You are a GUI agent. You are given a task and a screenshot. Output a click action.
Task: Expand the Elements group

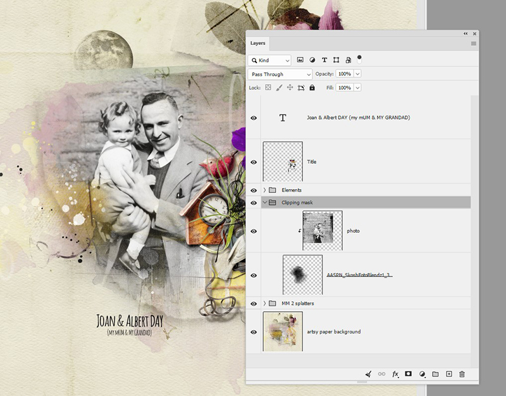tap(264, 190)
